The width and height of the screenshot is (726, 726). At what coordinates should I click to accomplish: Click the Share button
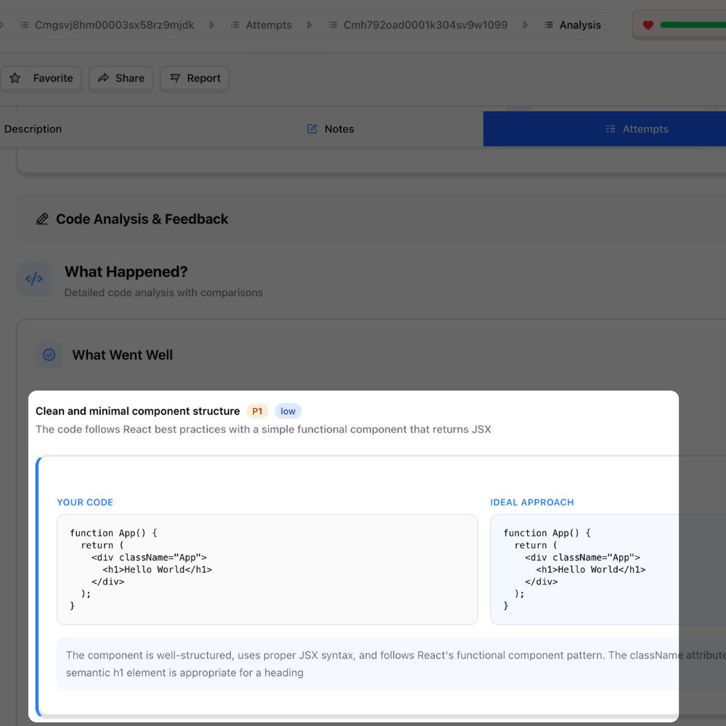coord(121,78)
